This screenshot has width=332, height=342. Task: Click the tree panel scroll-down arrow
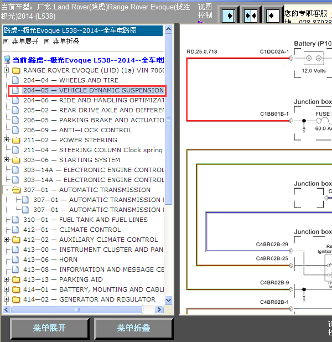pyautogui.click(x=168, y=300)
